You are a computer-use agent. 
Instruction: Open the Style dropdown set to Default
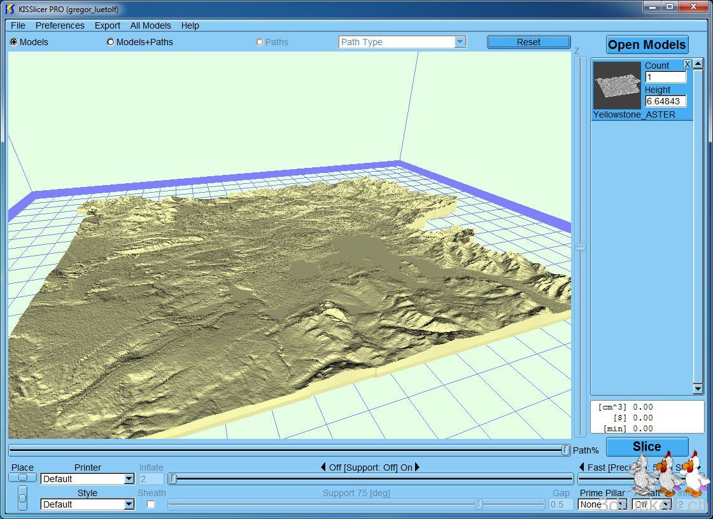coord(87,504)
